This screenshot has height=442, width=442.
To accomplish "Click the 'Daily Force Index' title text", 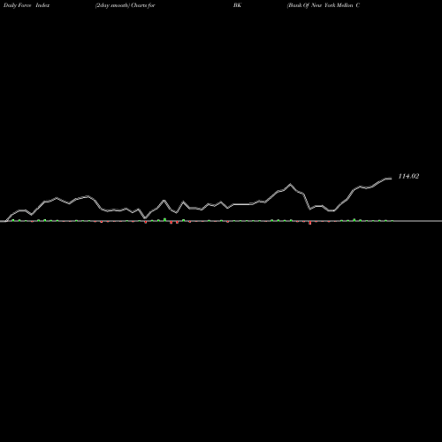I will [27, 5].
